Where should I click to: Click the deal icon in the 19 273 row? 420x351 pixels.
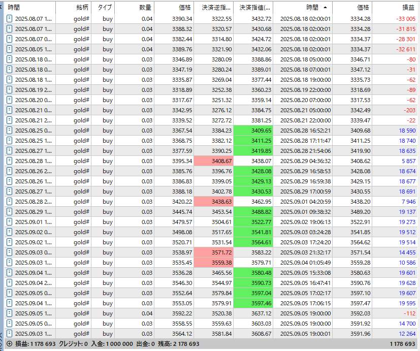coord(9,222)
